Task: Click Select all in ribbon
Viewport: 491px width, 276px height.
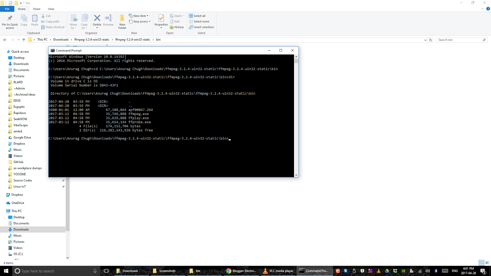Action: pyautogui.click(x=197, y=16)
